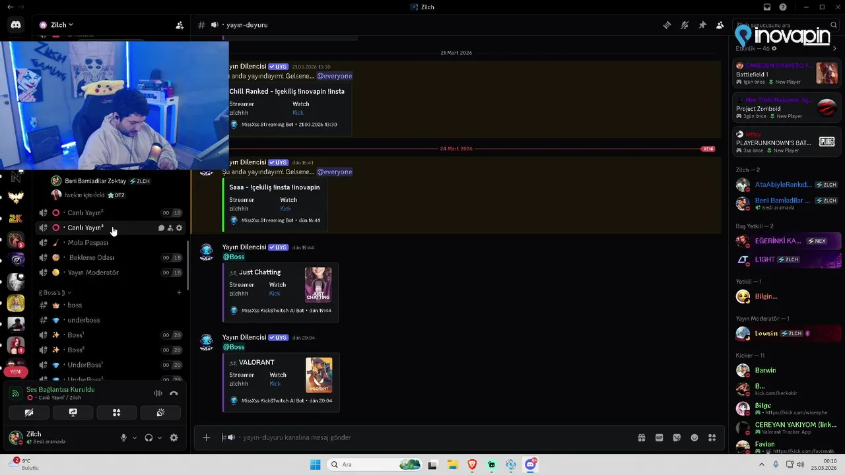Toggle the notification bell mute icon in header

click(685, 25)
